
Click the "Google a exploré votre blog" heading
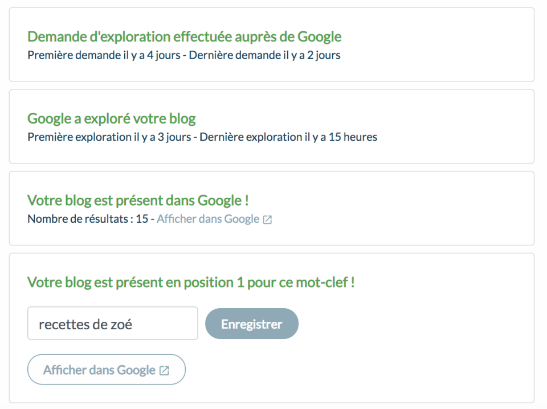pos(111,119)
